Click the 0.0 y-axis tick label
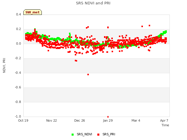 tap(18, 43)
